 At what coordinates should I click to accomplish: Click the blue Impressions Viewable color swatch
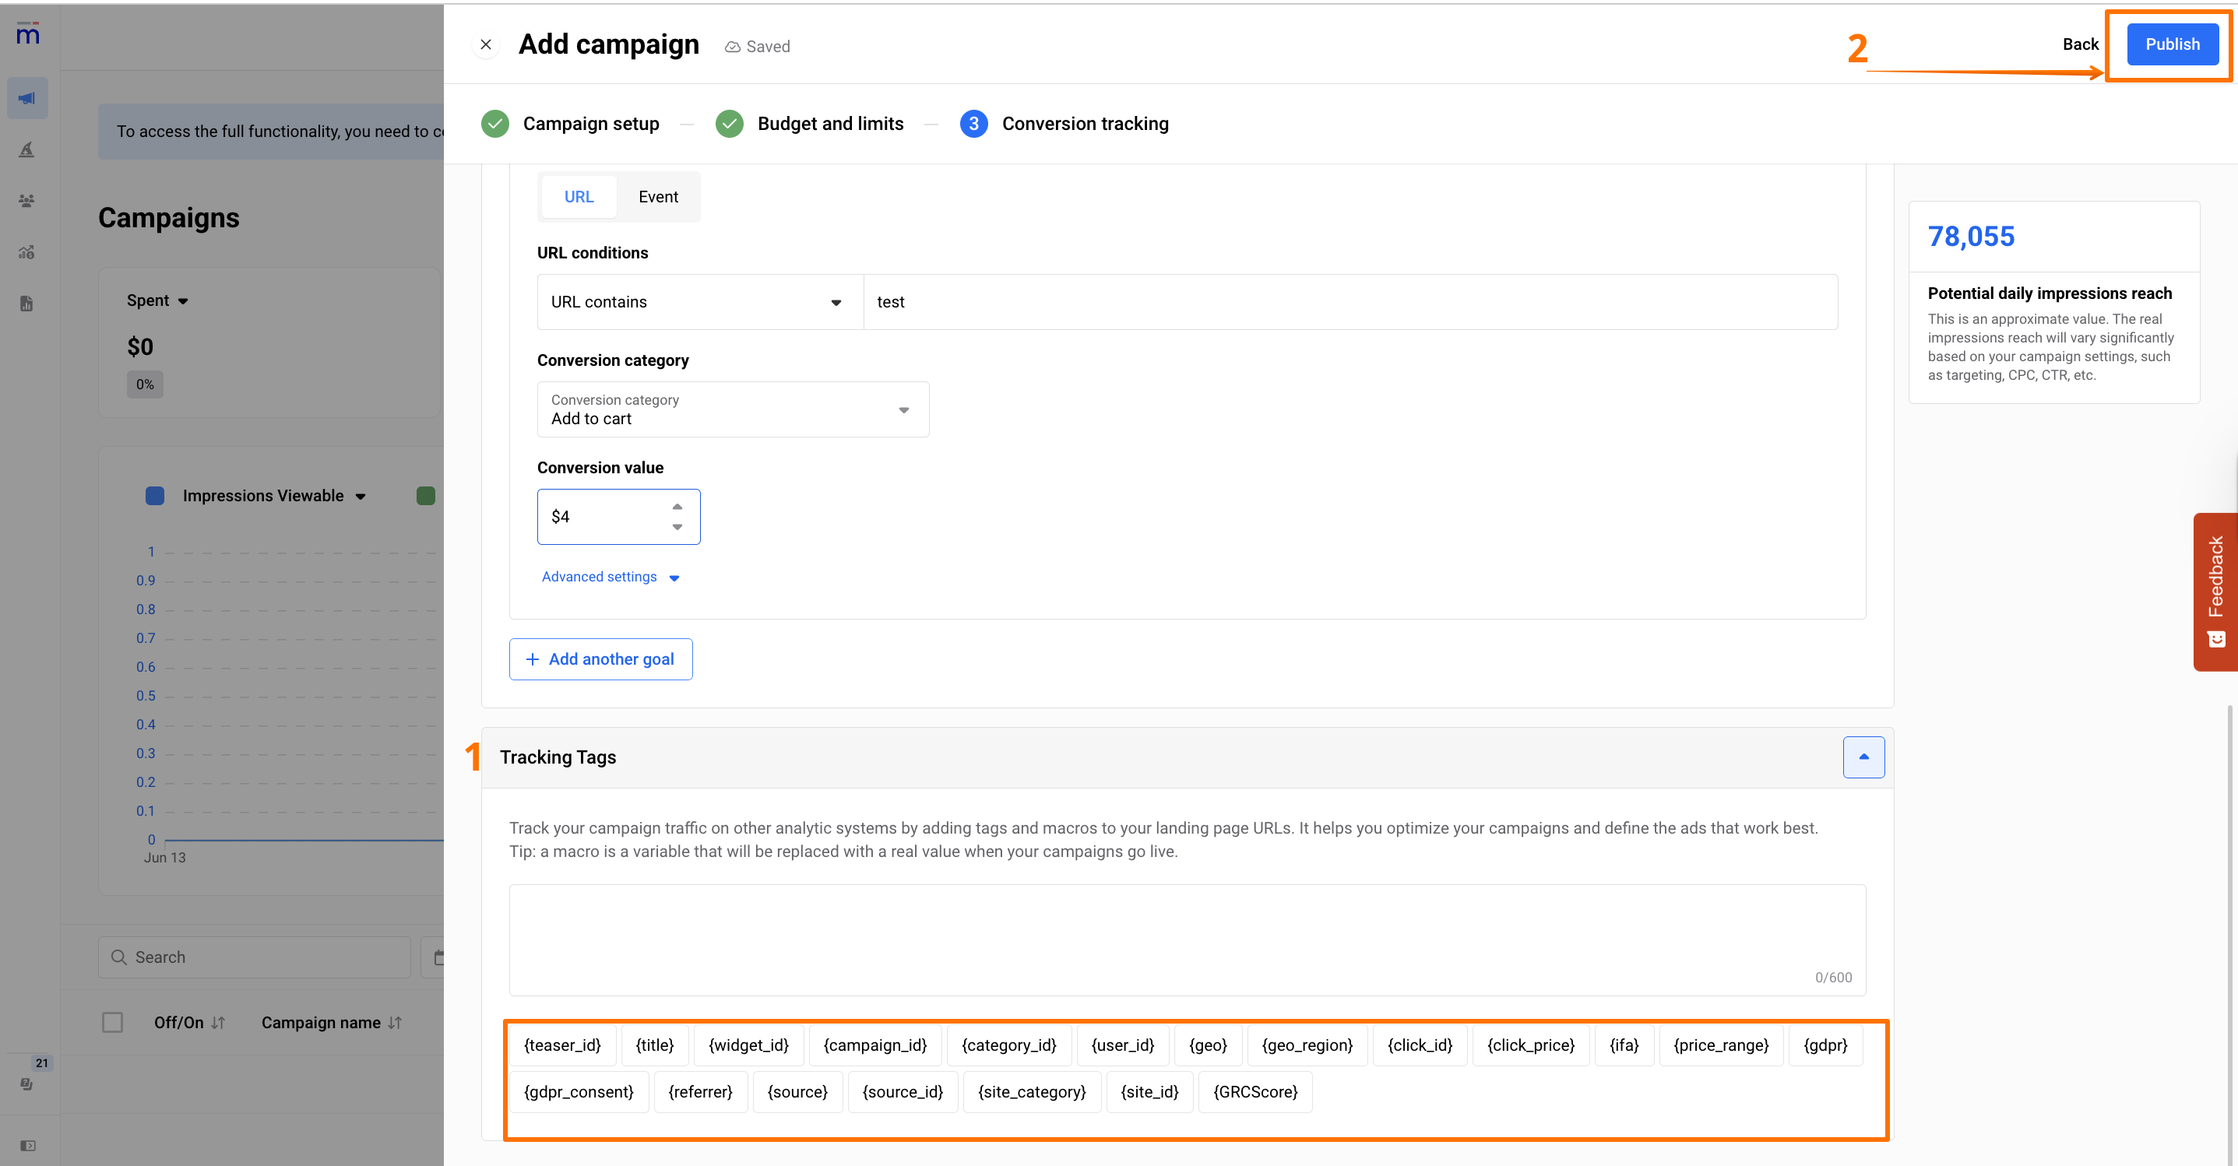pos(155,496)
